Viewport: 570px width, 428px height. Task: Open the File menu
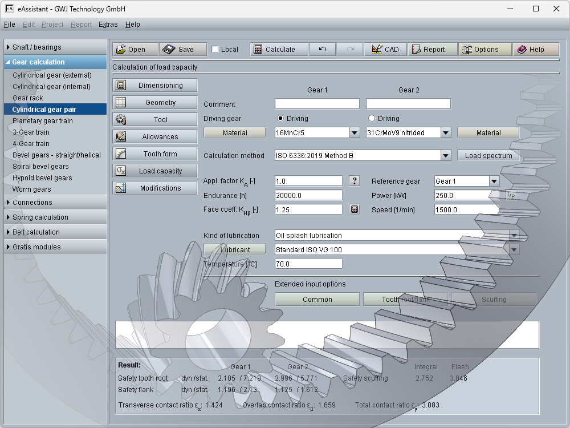click(9, 25)
